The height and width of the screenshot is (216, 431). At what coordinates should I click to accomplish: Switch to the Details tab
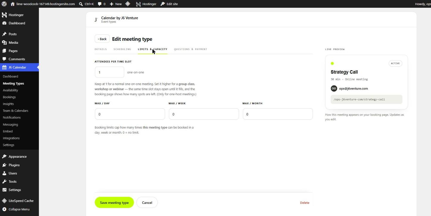(x=101, y=49)
